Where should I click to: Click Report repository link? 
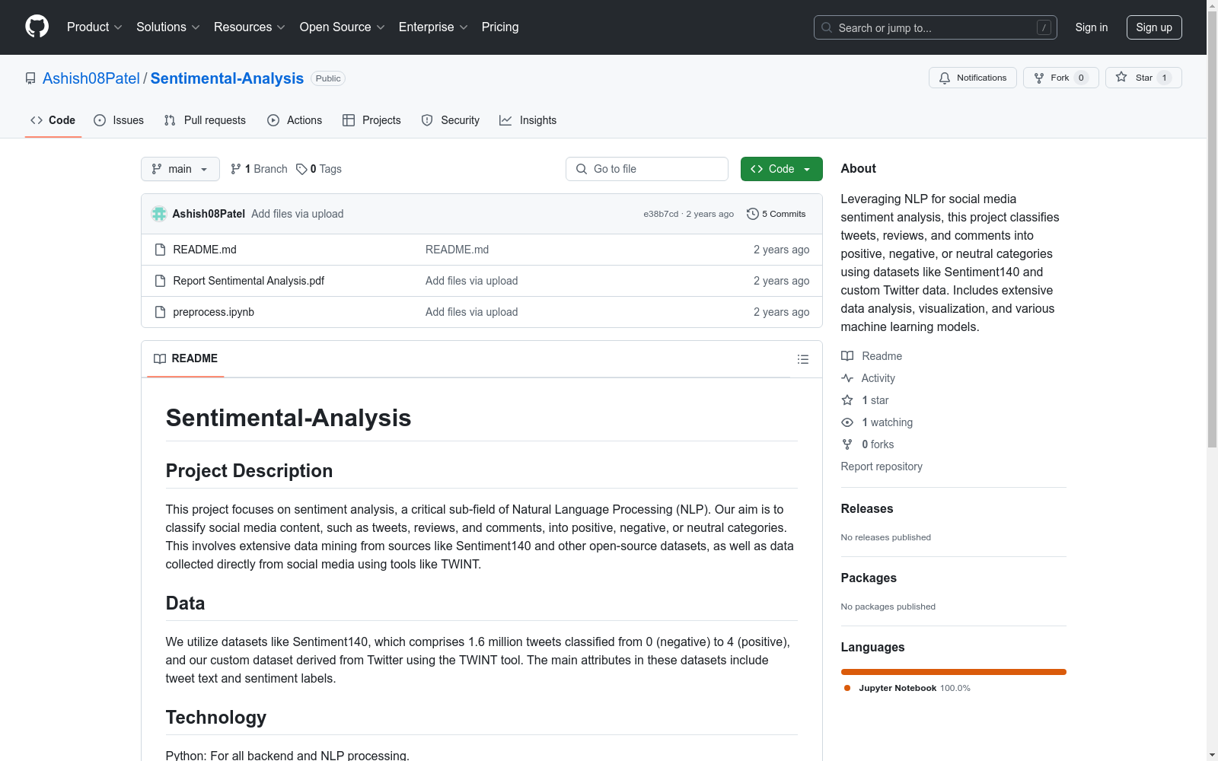[x=882, y=466]
